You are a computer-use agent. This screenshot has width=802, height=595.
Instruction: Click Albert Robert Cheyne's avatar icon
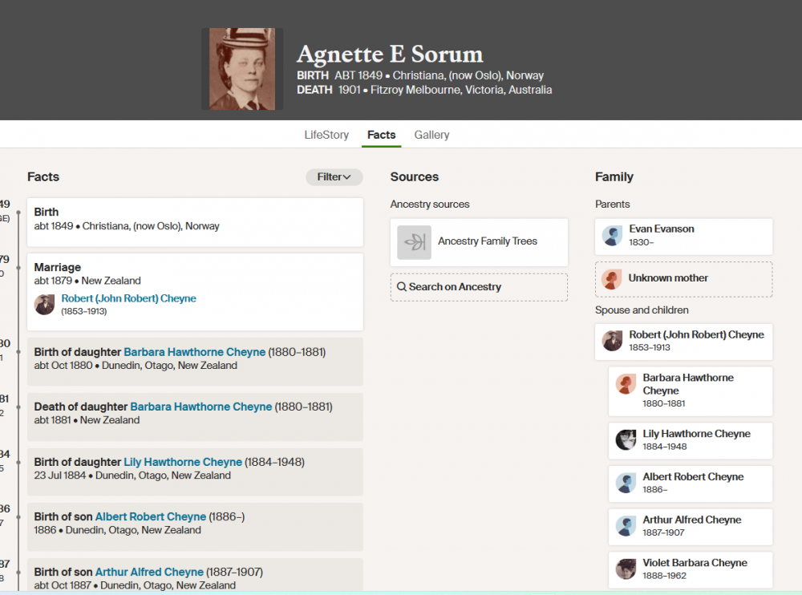pos(626,483)
